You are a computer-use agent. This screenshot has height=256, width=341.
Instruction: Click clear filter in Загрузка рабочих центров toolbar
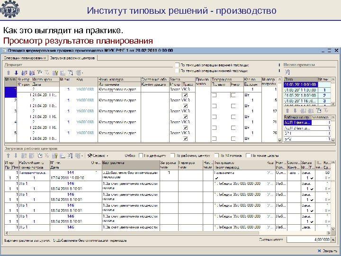click(47, 155)
